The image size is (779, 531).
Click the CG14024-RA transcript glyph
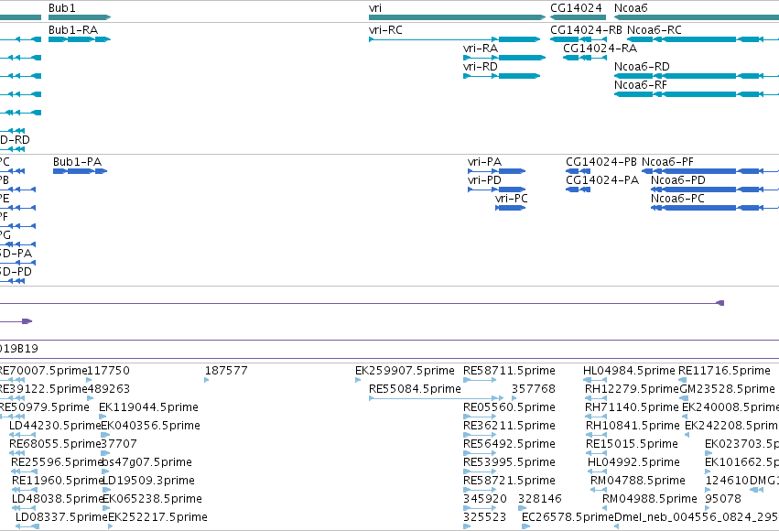coord(585,58)
